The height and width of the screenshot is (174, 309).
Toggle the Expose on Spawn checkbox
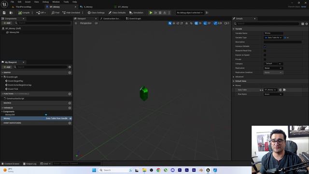[x=265, y=55]
